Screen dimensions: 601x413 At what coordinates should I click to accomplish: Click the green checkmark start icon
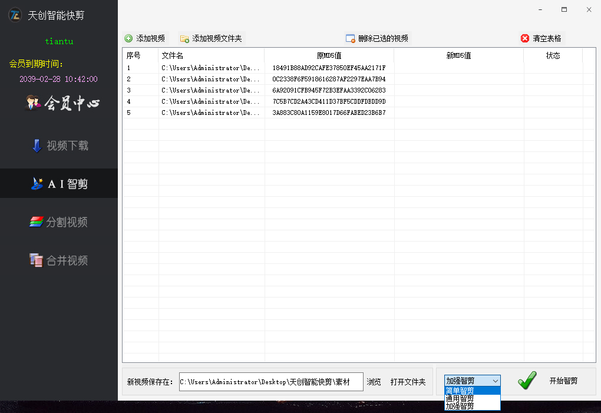[x=527, y=381]
